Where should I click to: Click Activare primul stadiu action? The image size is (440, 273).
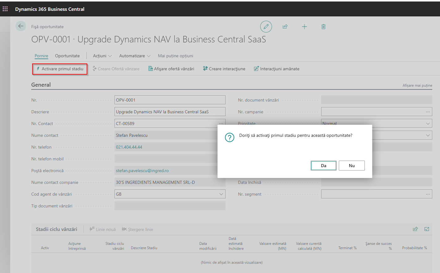(60, 69)
